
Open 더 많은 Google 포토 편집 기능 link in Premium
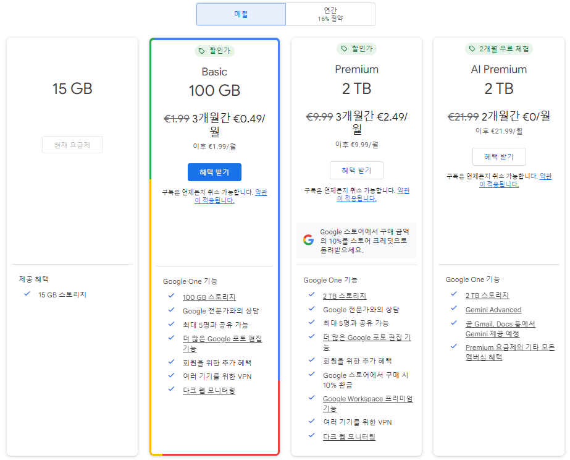click(x=367, y=343)
